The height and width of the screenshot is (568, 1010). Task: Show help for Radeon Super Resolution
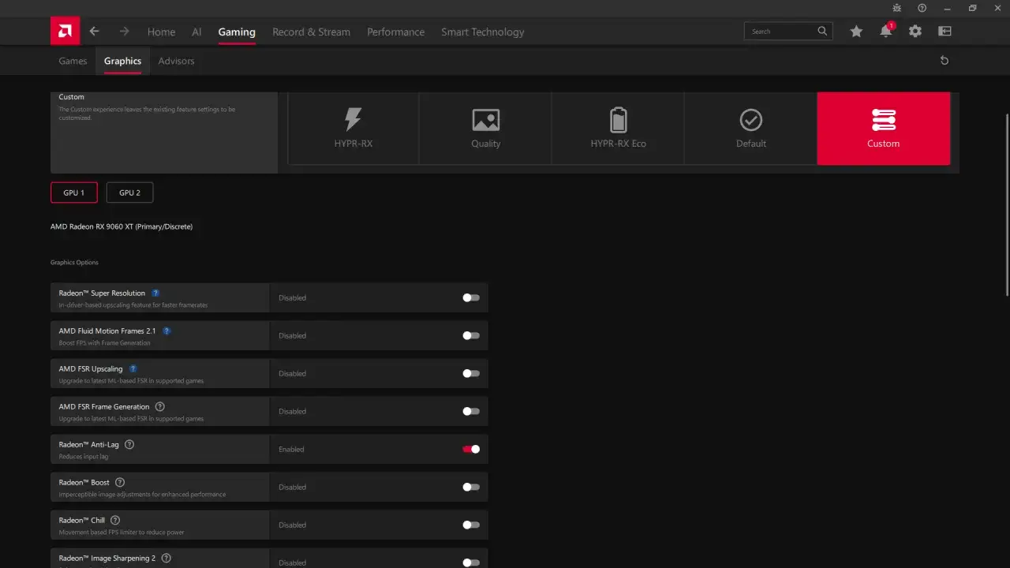tap(155, 293)
